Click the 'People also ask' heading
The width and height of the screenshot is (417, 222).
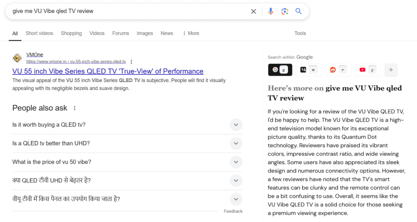point(40,108)
